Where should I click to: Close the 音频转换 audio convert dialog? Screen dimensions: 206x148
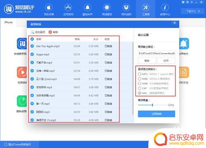(x=174, y=23)
